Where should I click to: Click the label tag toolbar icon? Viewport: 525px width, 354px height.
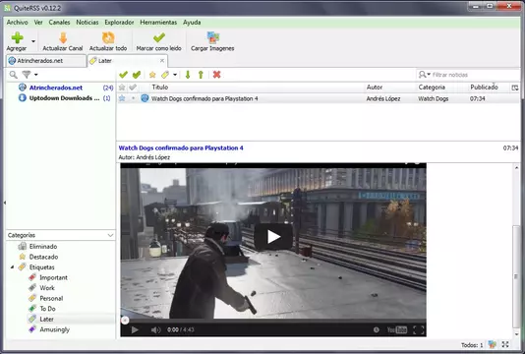click(x=165, y=75)
